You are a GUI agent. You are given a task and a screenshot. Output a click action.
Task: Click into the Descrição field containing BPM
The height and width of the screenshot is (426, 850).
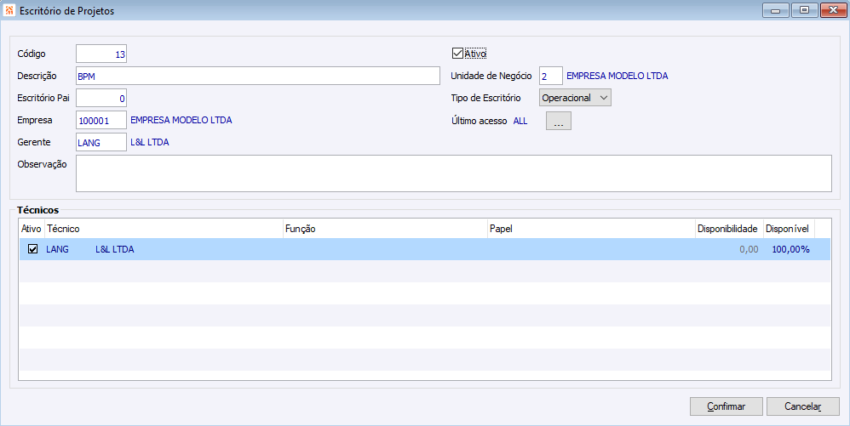coord(258,76)
